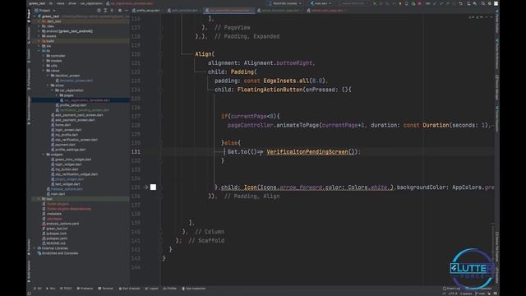Hide the Project panel with minus icon
Viewport: 526px width, 296px height.
(127, 11)
